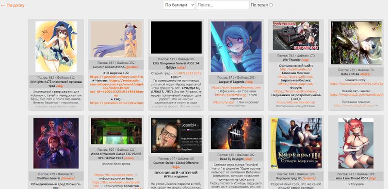The width and height of the screenshot is (388, 189).
Task: Open the Dead By Daylight thread thumbnail
Action: click(236, 133)
